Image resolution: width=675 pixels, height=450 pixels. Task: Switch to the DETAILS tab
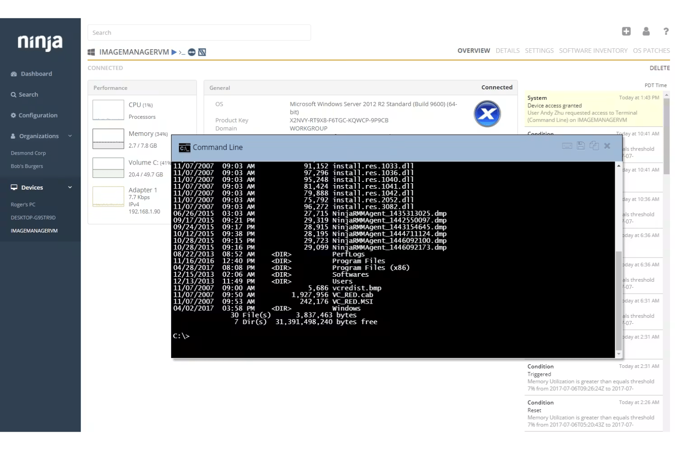(508, 51)
